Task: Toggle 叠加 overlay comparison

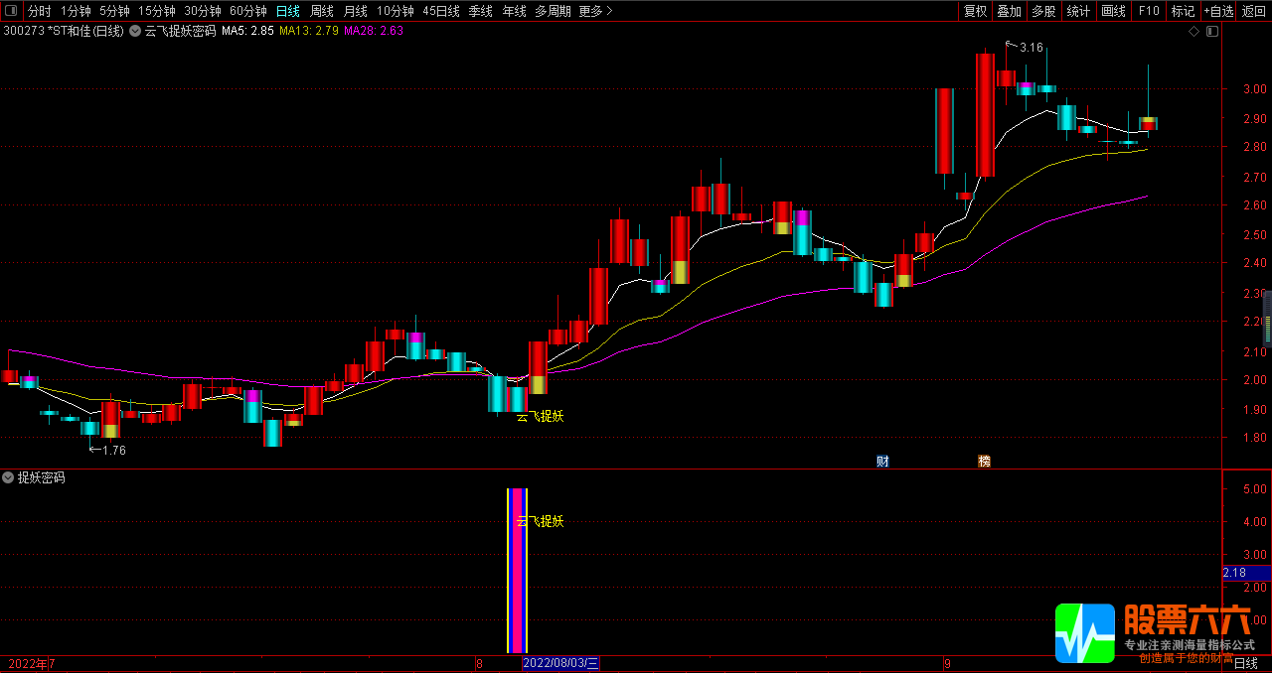Action: point(1010,11)
